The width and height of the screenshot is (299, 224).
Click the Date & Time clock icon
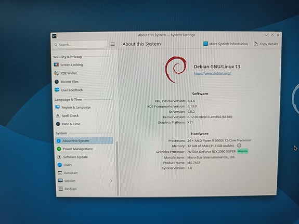[x=58, y=124]
